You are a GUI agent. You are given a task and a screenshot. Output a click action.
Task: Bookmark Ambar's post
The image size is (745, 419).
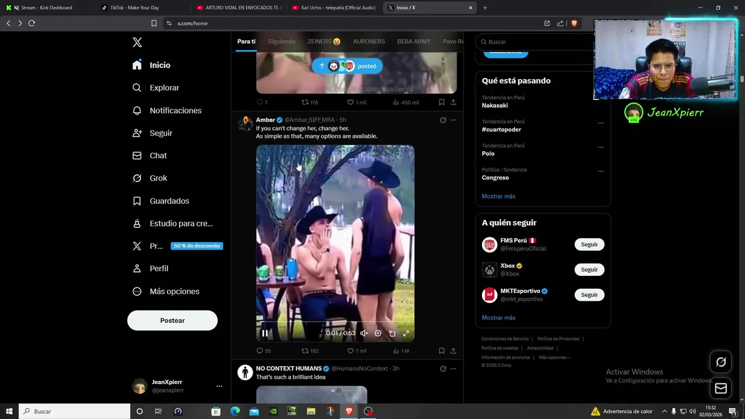(x=442, y=351)
